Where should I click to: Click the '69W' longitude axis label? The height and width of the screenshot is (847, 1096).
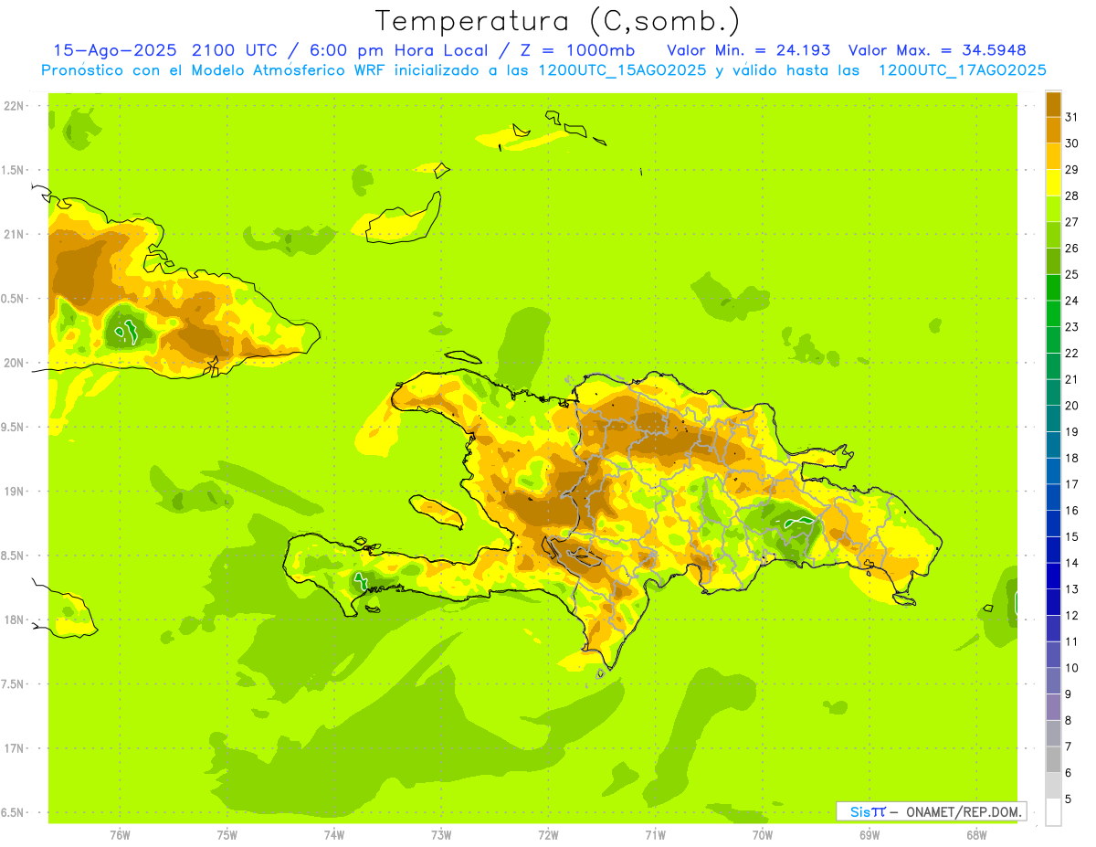(869, 835)
